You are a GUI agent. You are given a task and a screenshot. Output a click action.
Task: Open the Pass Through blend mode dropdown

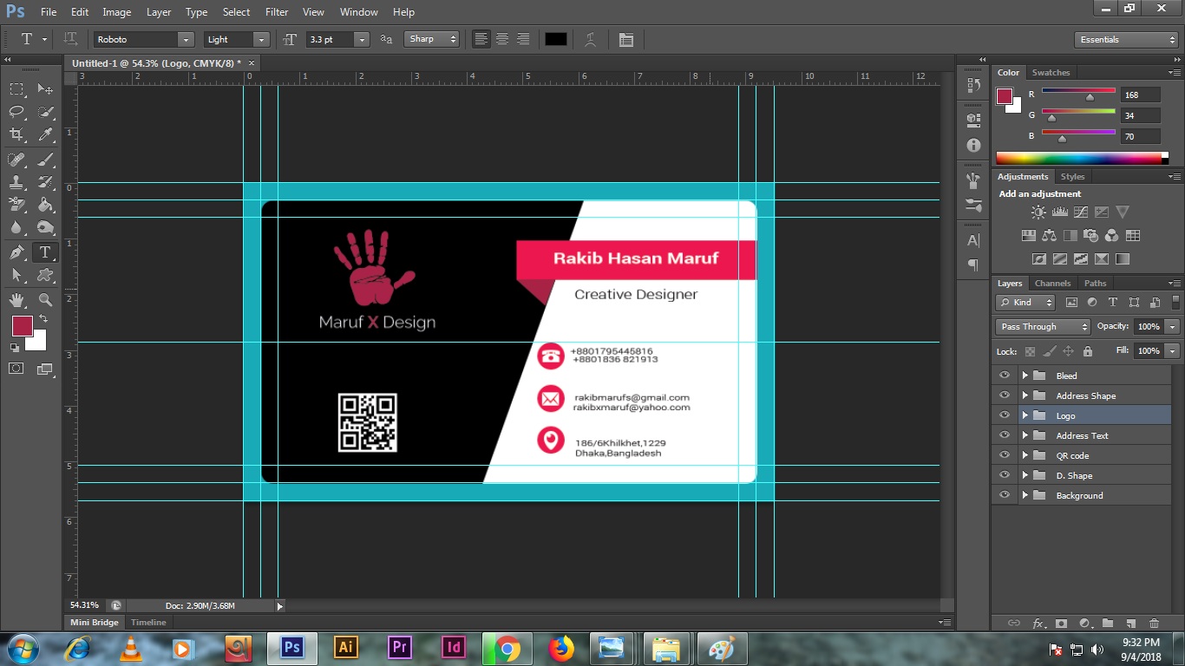[1043, 327]
